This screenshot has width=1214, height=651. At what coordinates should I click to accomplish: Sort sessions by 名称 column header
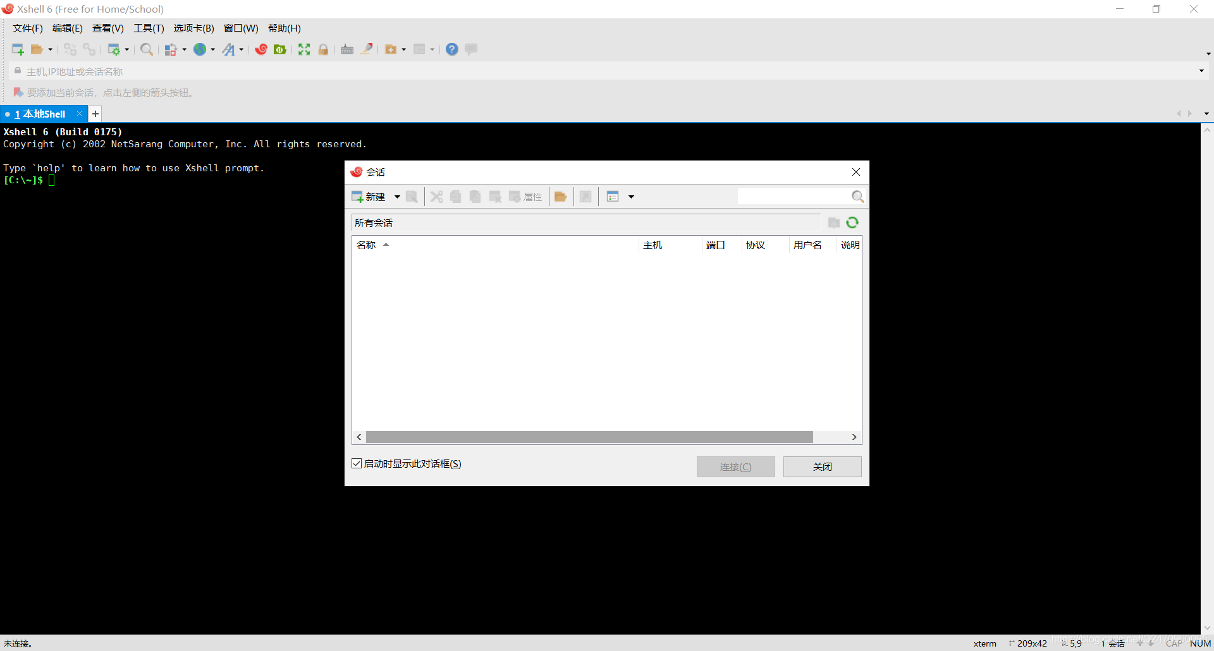tap(495, 245)
